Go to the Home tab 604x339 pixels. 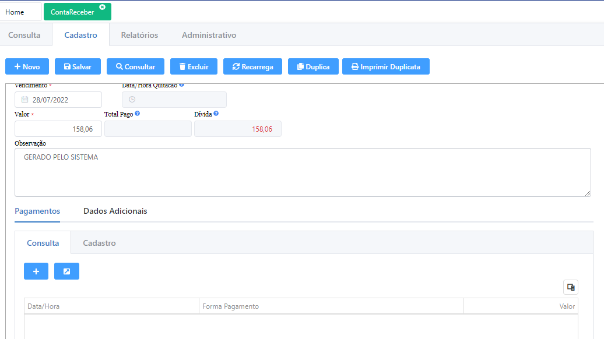point(15,12)
